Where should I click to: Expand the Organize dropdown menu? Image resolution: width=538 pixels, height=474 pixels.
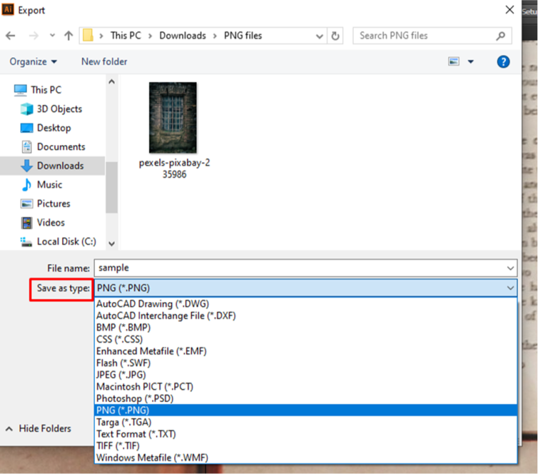click(x=33, y=62)
